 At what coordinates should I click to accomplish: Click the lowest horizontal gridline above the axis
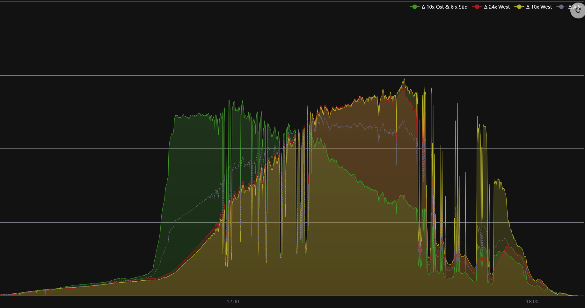point(96,222)
